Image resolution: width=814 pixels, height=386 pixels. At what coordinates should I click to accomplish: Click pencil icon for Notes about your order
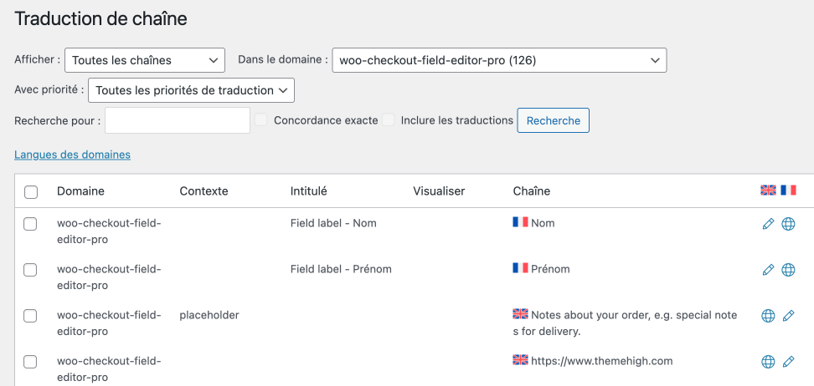(788, 316)
